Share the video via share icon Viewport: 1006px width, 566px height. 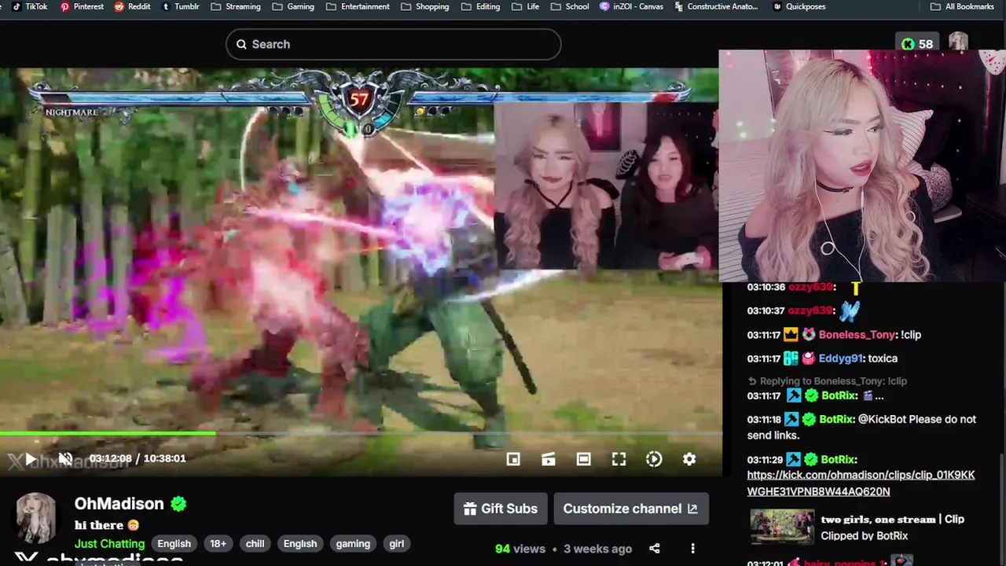pyautogui.click(x=654, y=549)
